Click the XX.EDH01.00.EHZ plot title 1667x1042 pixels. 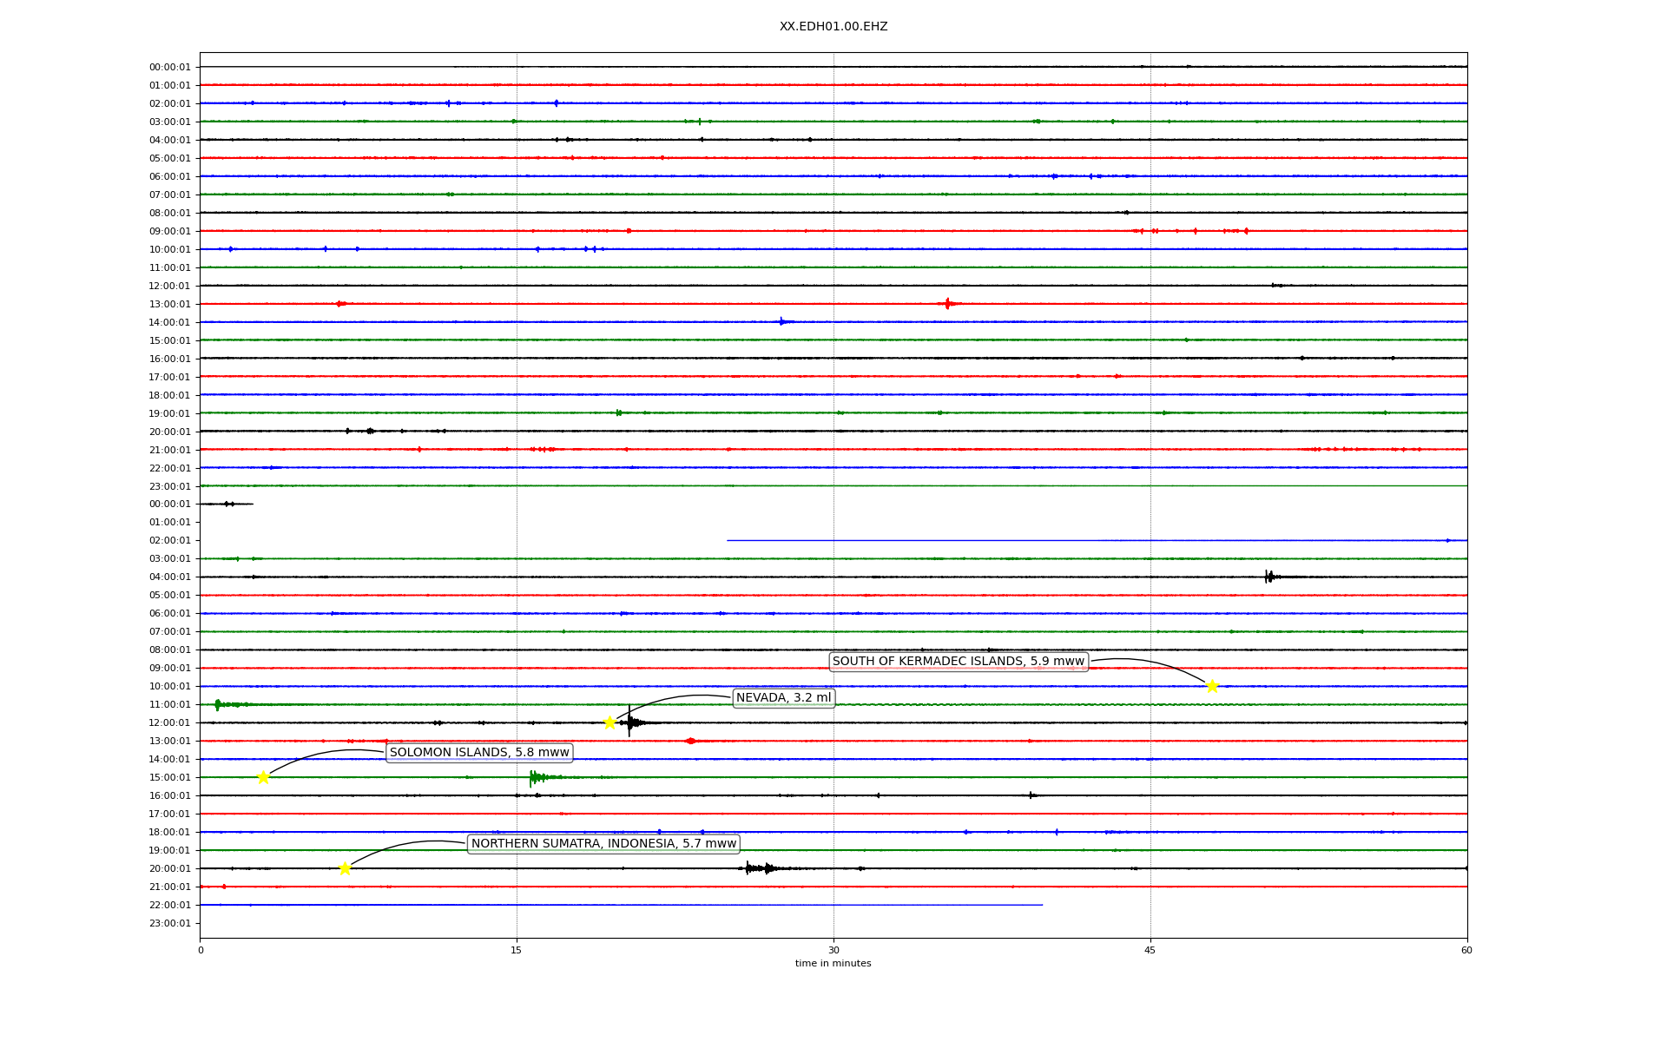833,27
